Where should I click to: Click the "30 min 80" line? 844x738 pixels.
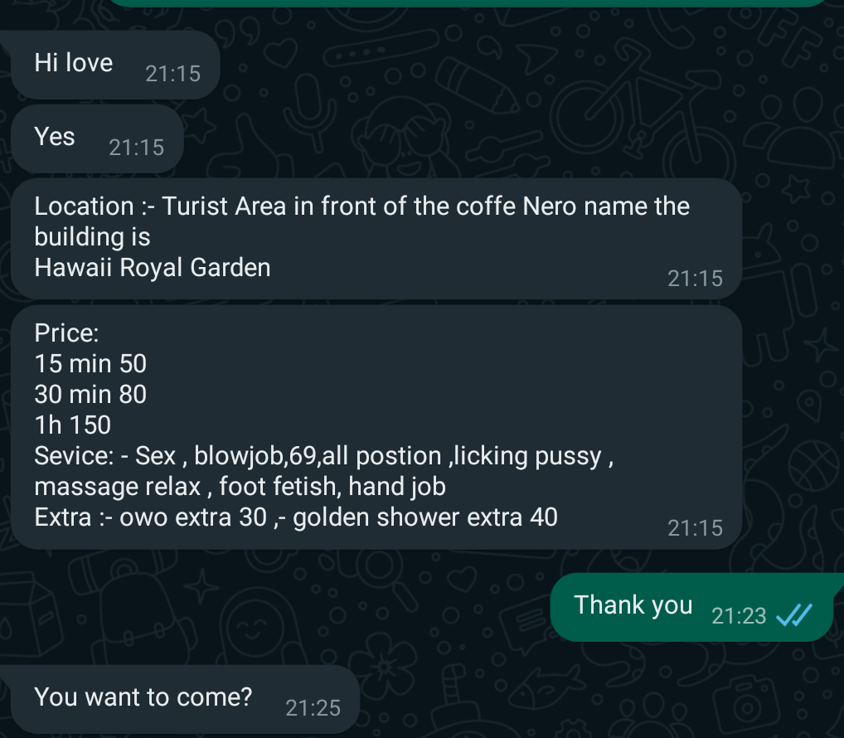tap(90, 395)
